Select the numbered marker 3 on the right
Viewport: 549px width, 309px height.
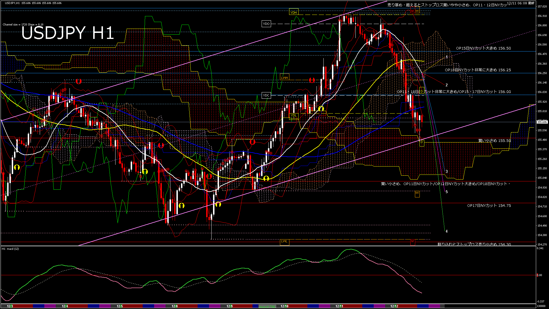tap(446, 171)
